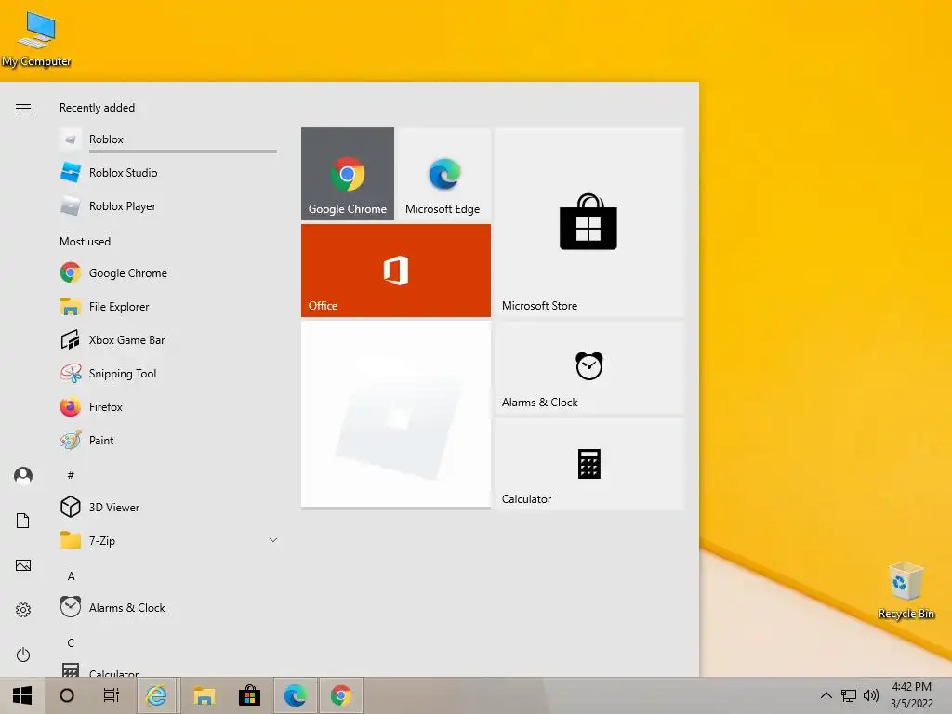The height and width of the screenshot is (714, 952).
Task: Open Microsoft Store from the taskbar
Action: click(x=249, y=695)
